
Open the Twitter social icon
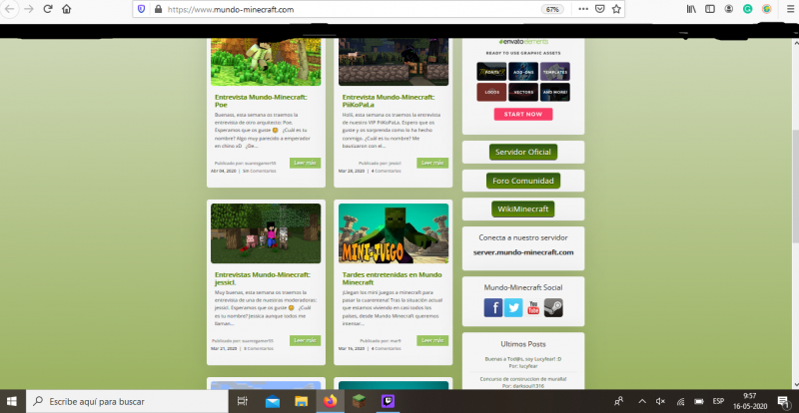tap(513, 308)
